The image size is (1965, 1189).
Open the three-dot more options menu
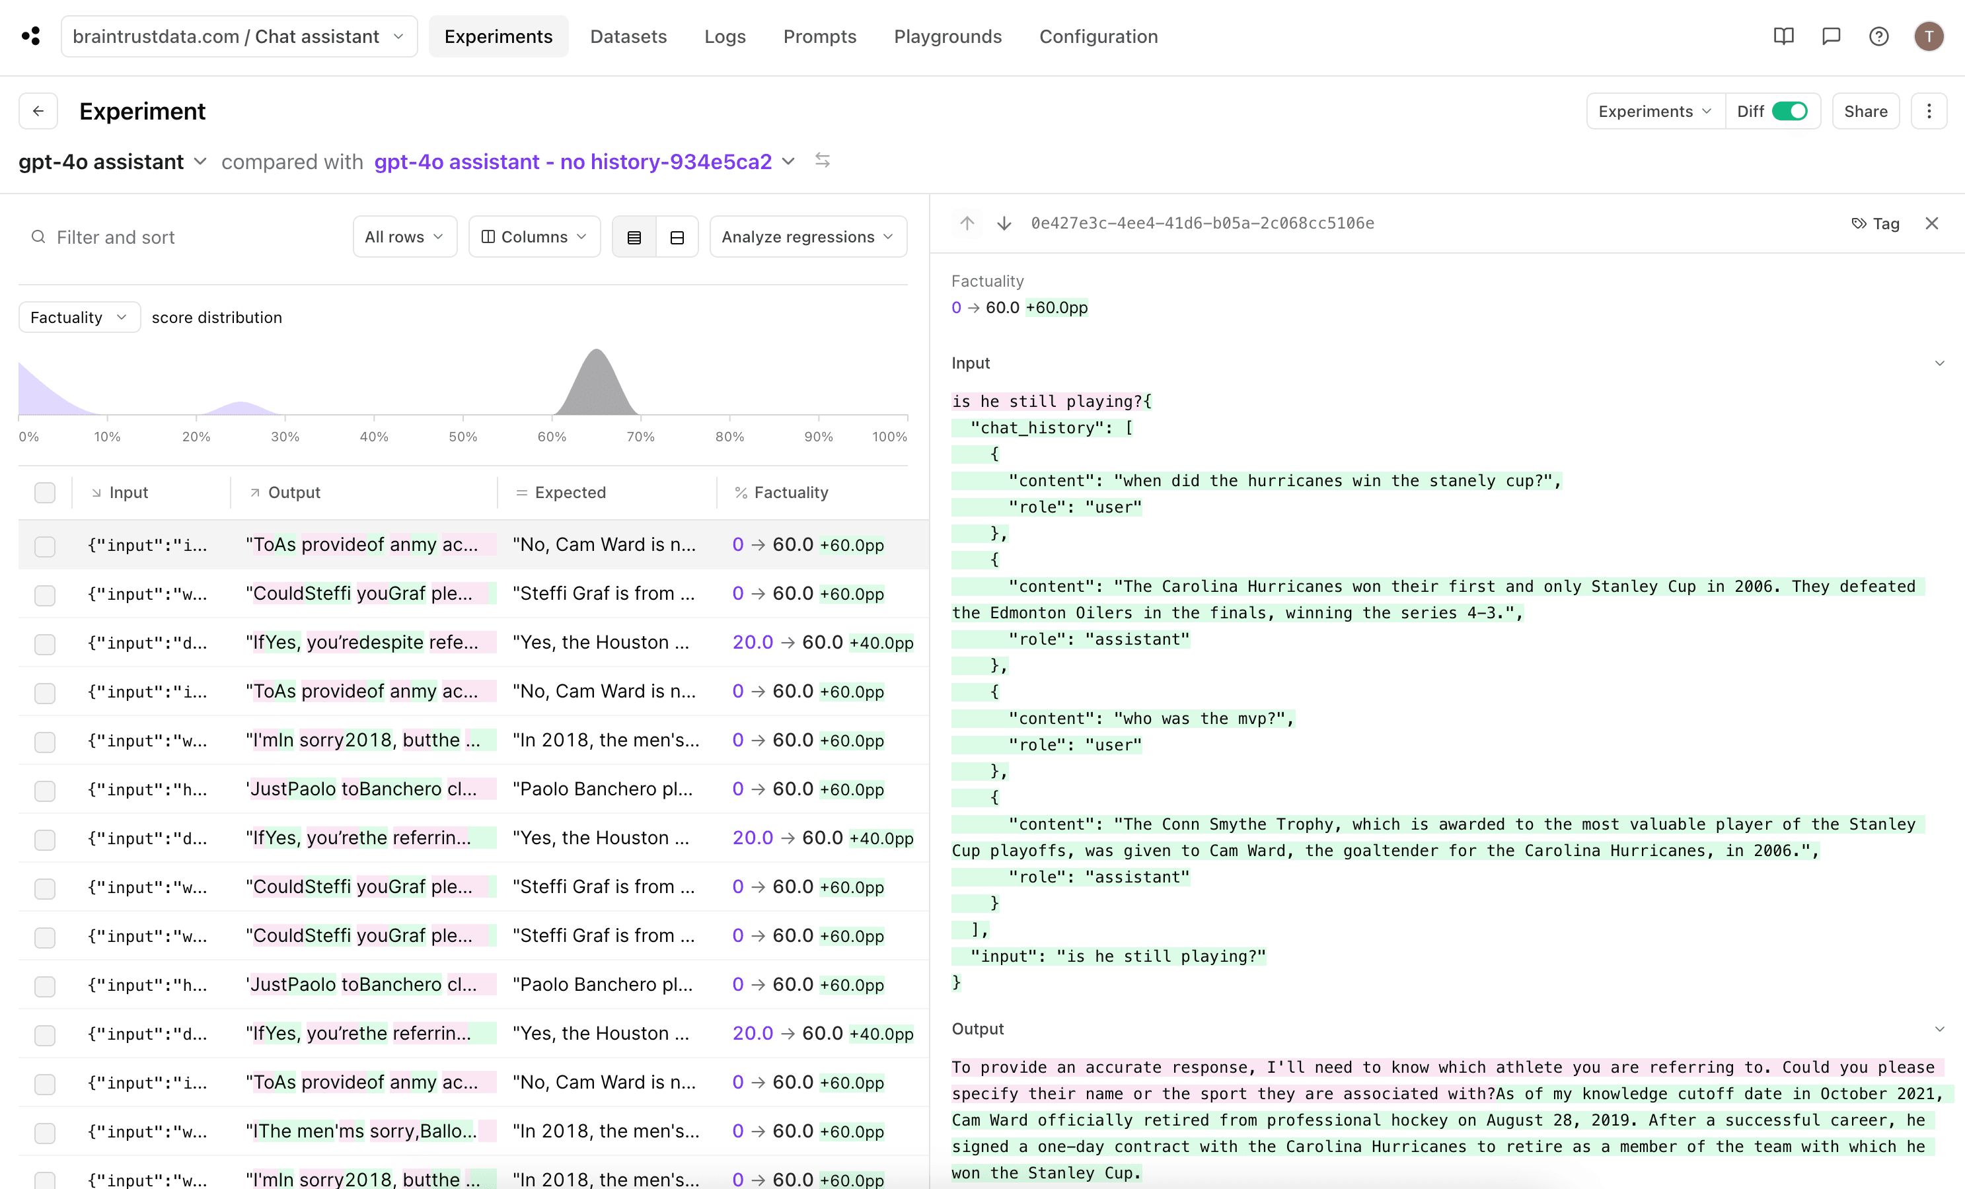coord(1928,111)
